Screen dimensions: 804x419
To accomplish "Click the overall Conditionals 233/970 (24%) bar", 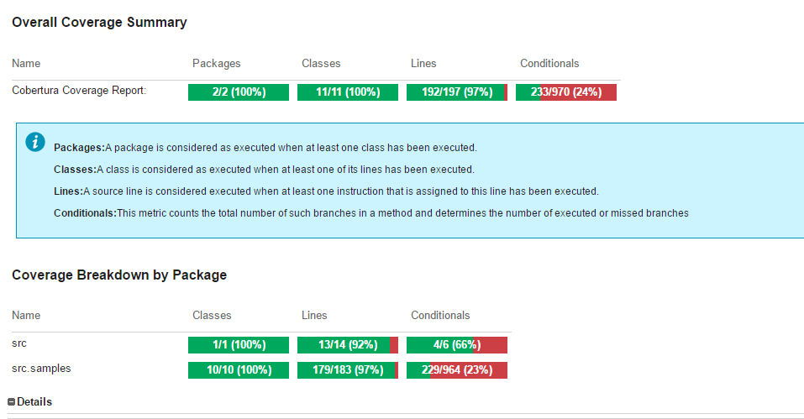I will point(566,92).
